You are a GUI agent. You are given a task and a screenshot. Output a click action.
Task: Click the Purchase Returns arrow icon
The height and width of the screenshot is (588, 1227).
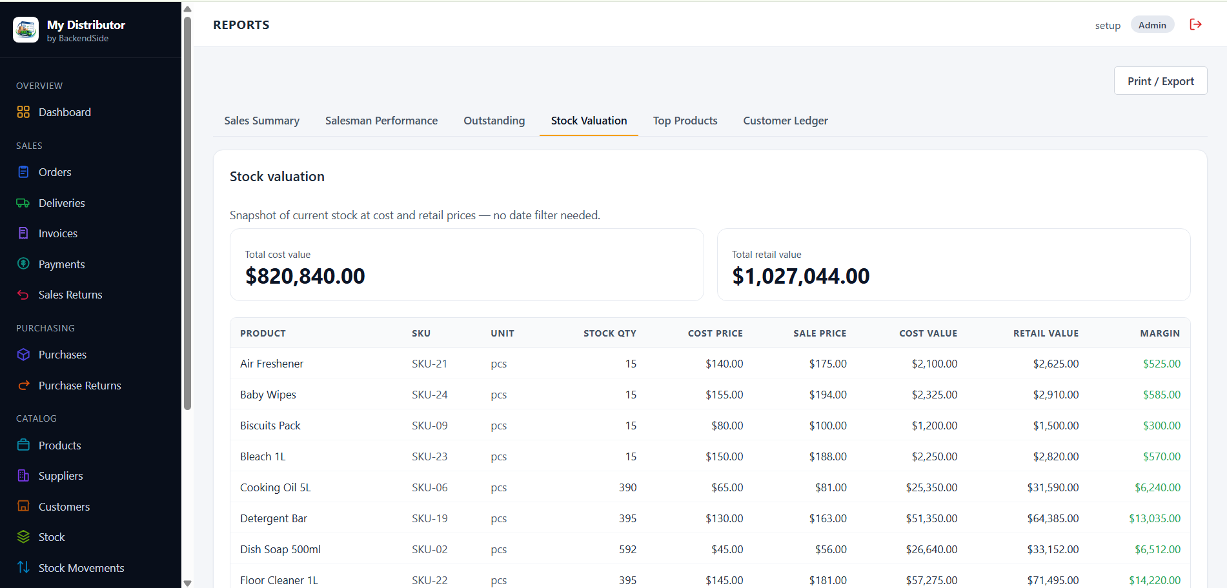(23, 386)
